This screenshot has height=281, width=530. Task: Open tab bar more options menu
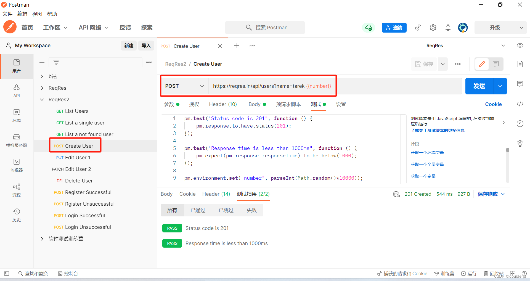[x=252, y=46]
